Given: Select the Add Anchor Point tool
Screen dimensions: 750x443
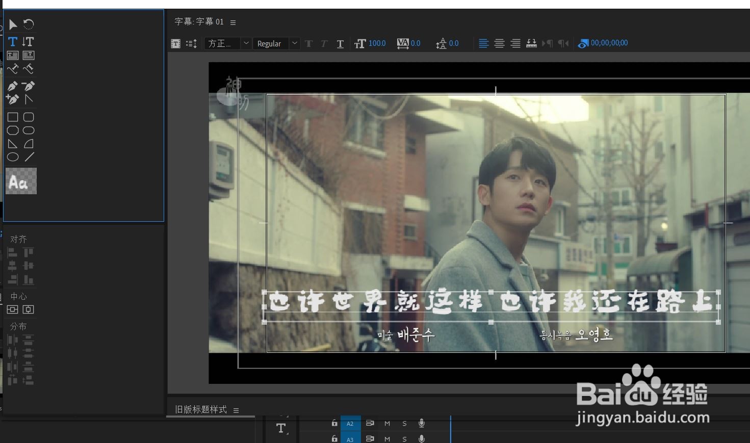Looking at the screenshot, I should (13, 99).
